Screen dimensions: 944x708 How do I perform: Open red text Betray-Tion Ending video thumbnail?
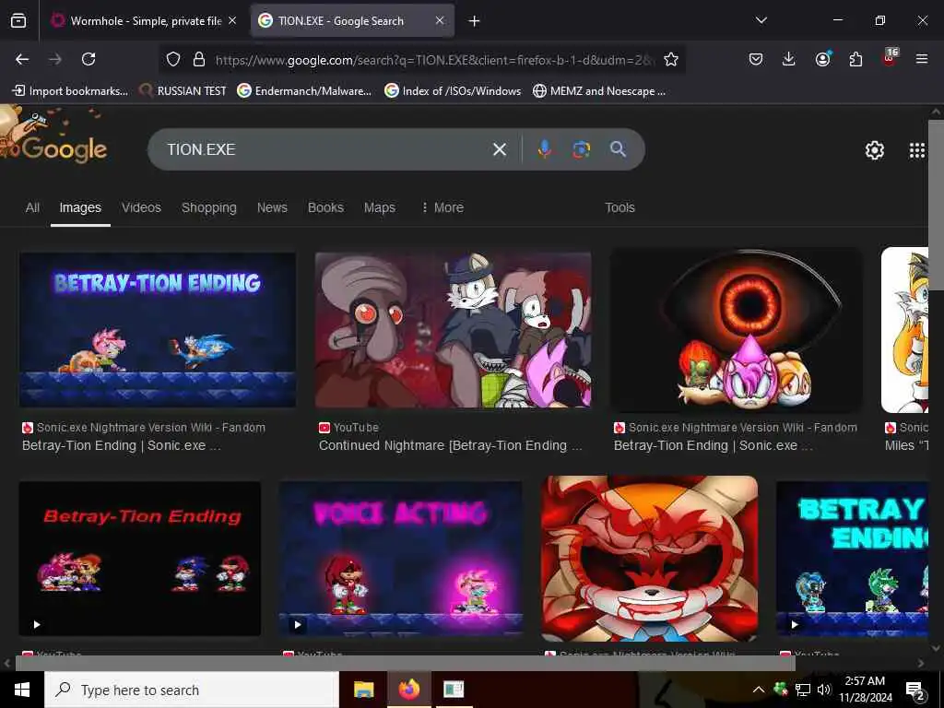(x=140, y=559)
